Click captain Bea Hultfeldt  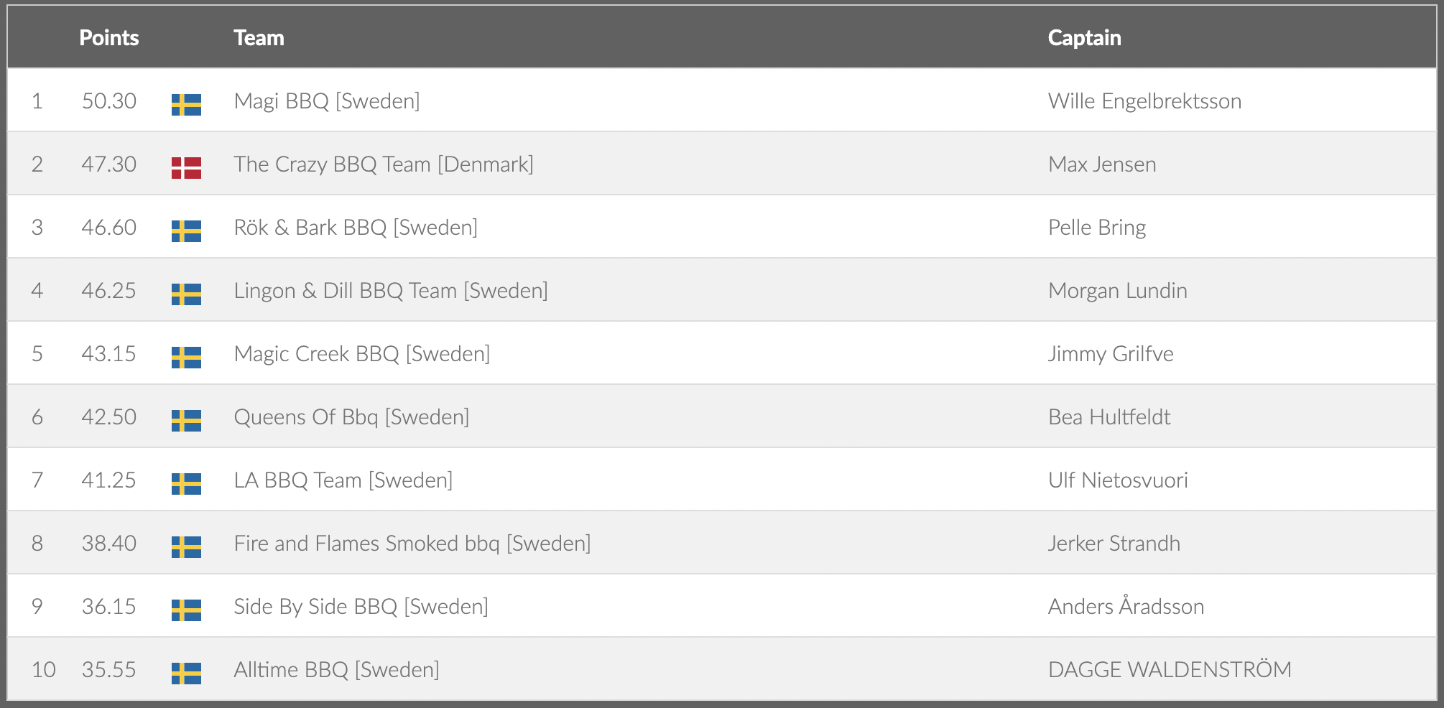click(1109, 417)
